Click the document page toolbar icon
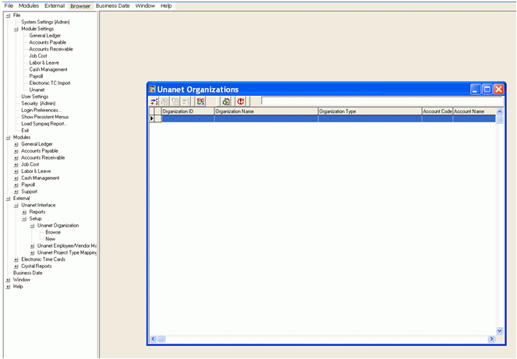The image size is (517, 359). 226,101
